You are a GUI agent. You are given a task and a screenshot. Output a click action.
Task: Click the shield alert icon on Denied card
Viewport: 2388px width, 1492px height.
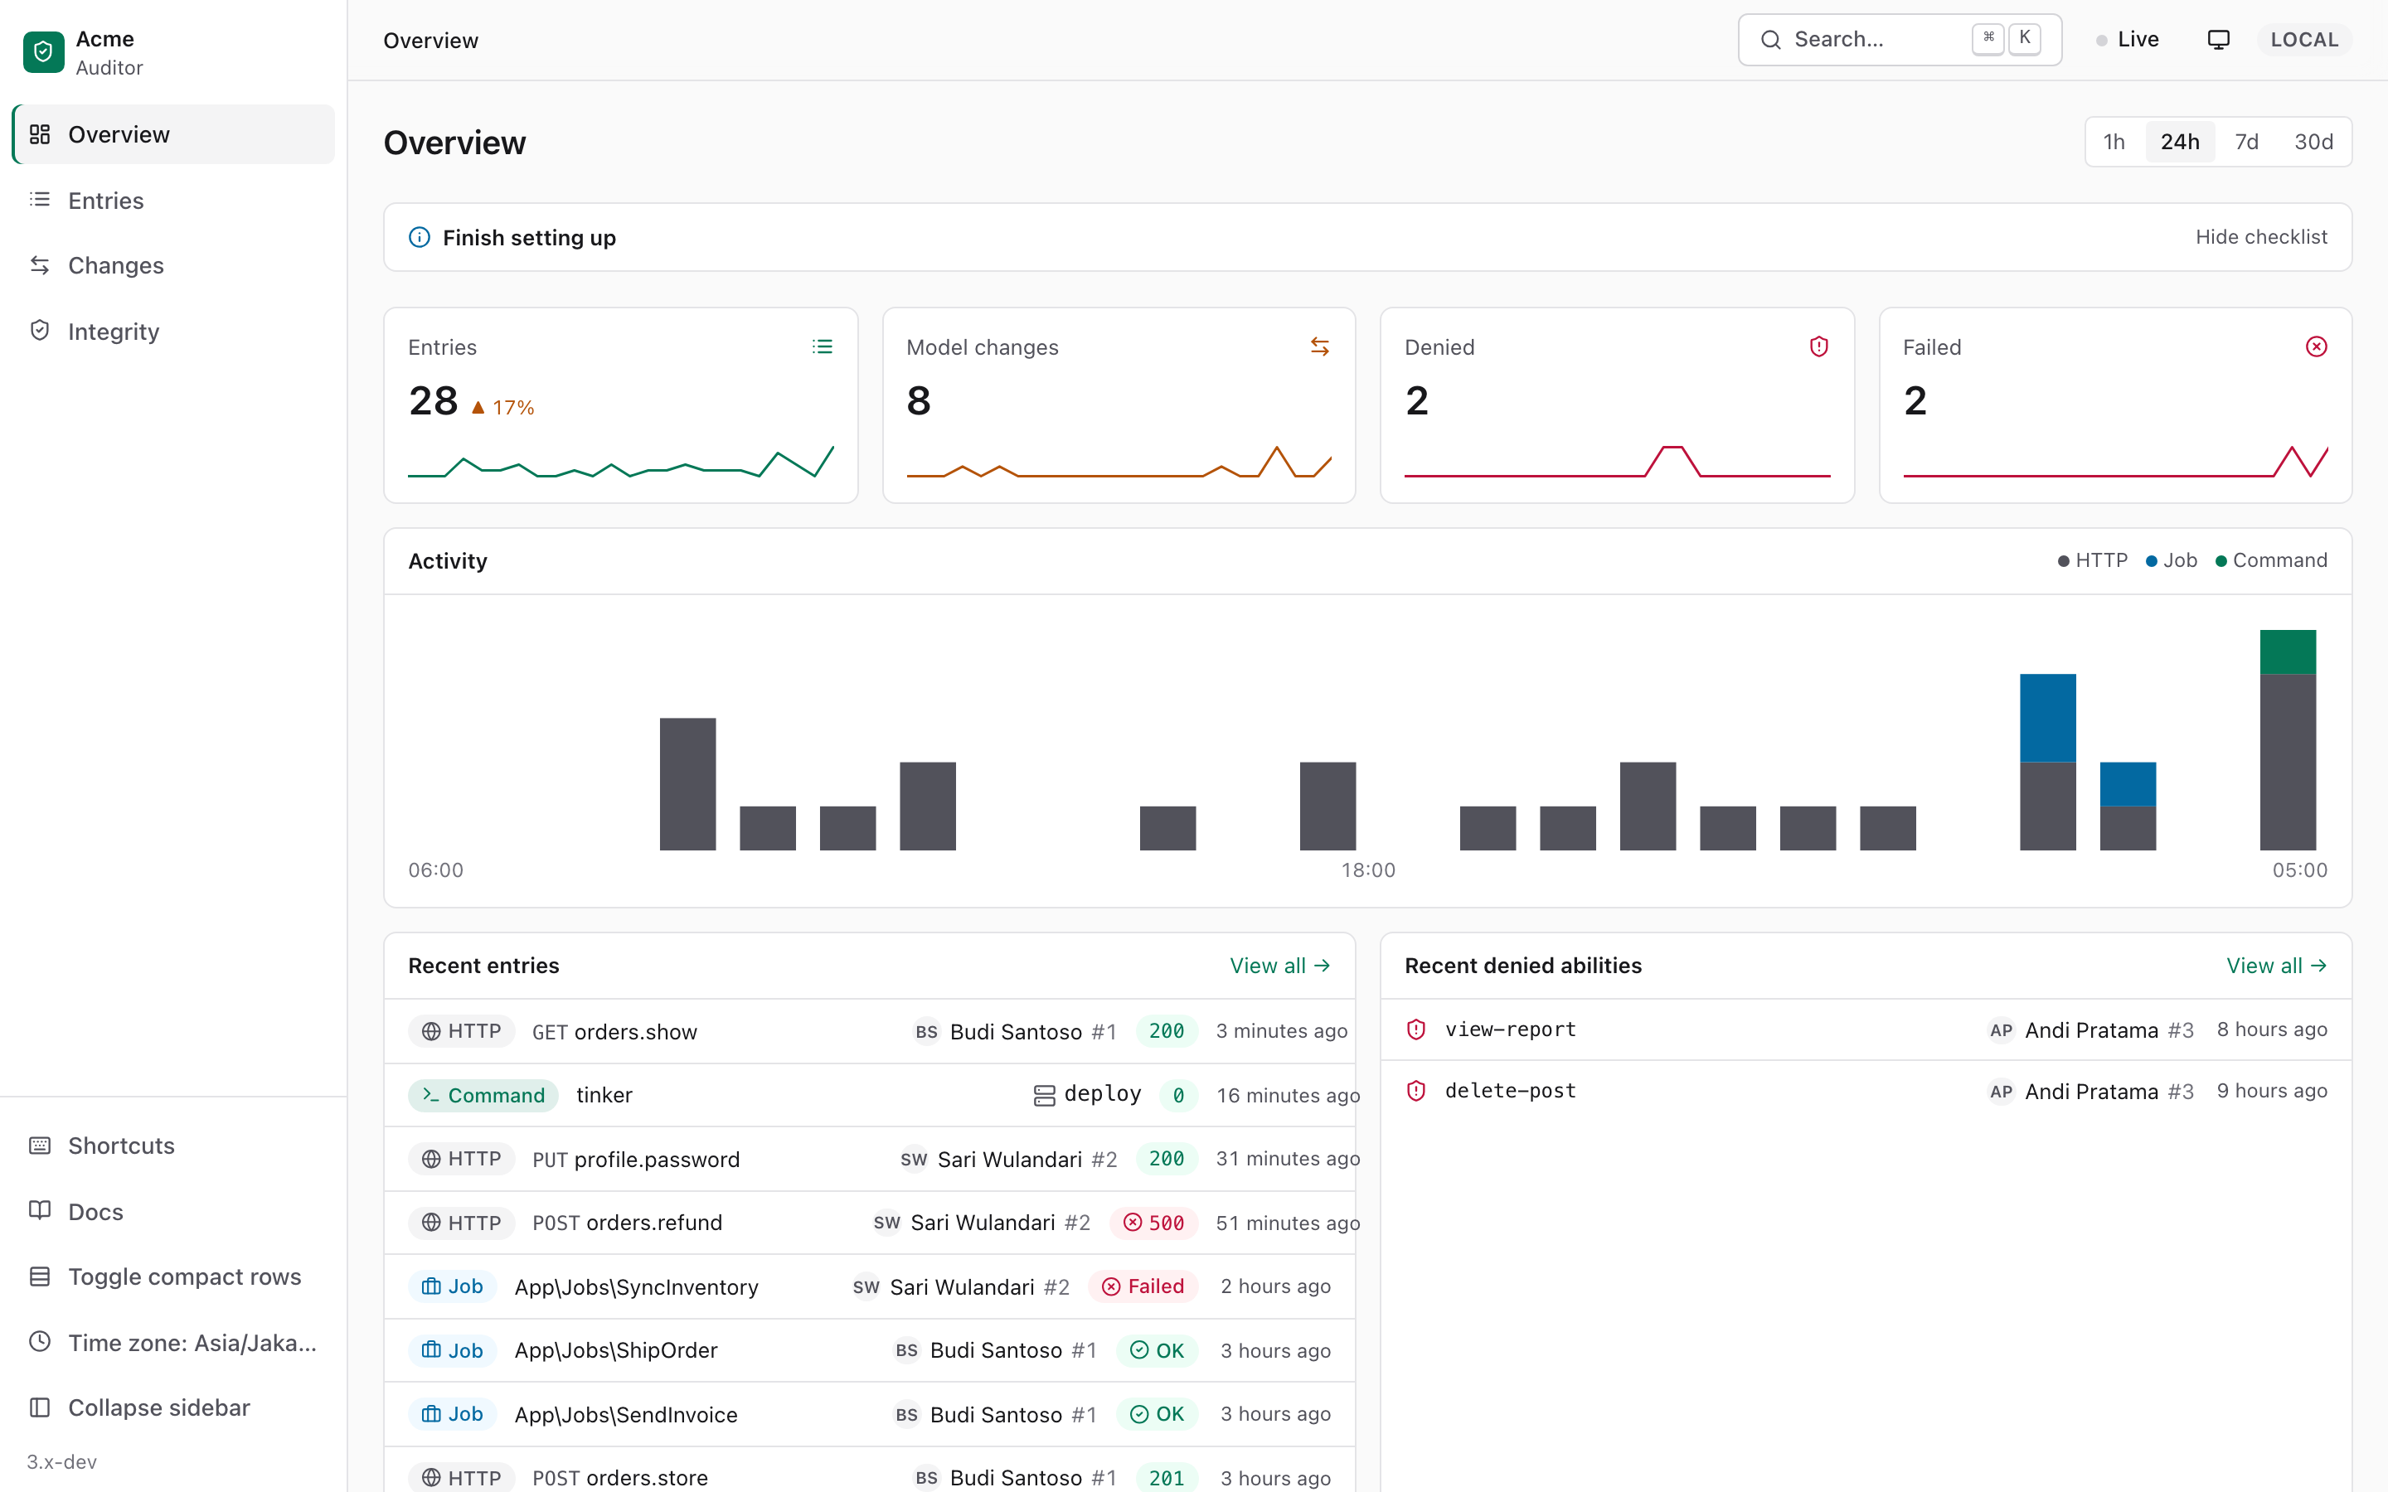pyautogui.click(x=1818, y=346)
